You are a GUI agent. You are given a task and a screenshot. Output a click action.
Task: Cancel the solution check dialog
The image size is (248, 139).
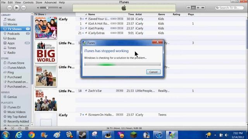pos(153,72)
